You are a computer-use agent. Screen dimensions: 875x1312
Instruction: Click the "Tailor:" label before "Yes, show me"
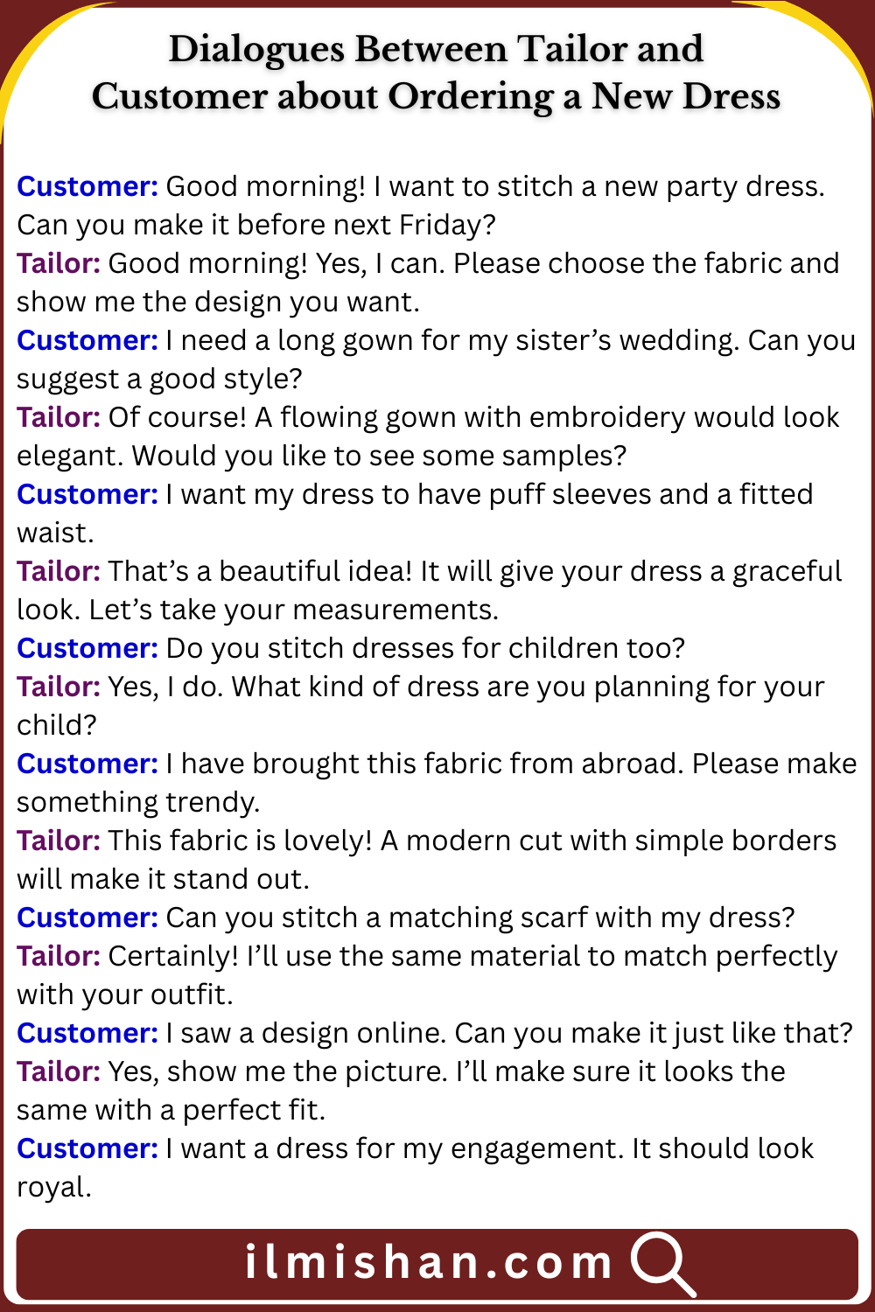click(x=58, y=1071)
